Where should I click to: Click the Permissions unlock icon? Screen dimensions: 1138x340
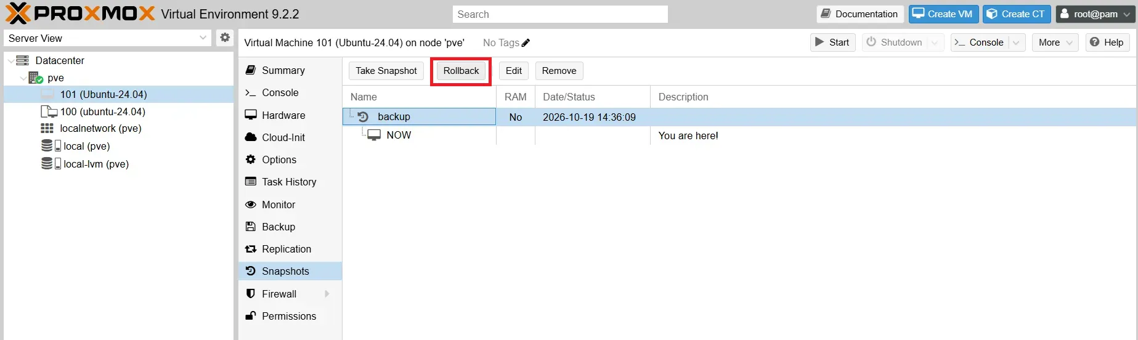[x=251, y=316]
